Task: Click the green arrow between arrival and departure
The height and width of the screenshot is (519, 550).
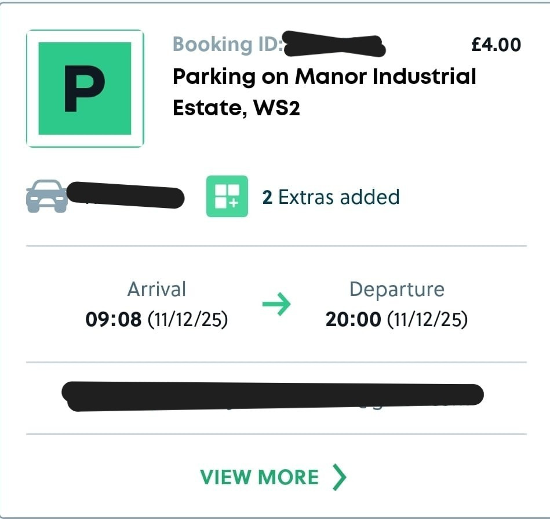Action: click(276, 304)
